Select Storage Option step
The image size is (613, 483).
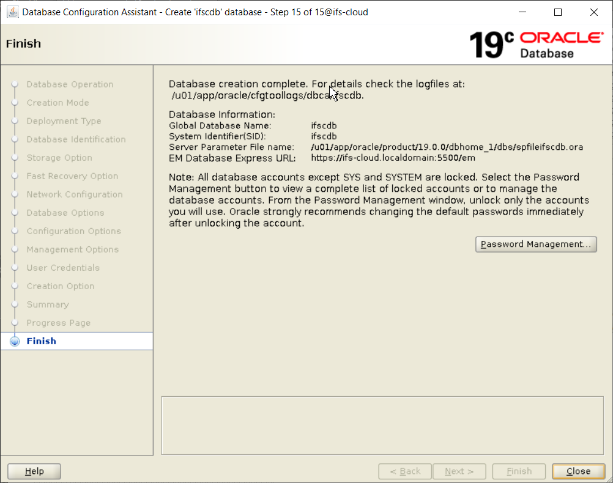[59, 158]
